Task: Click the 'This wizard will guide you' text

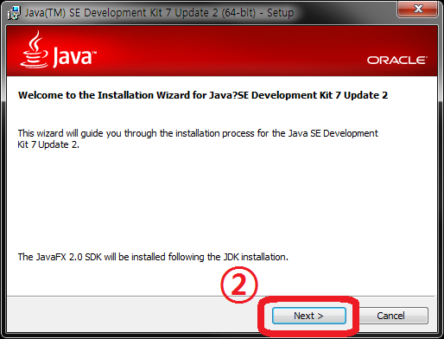Action: [198, 138]
